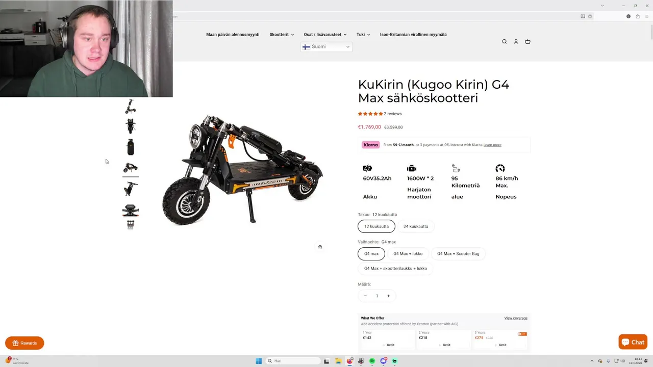Click the quantity field showing 1

pos(377,296)
